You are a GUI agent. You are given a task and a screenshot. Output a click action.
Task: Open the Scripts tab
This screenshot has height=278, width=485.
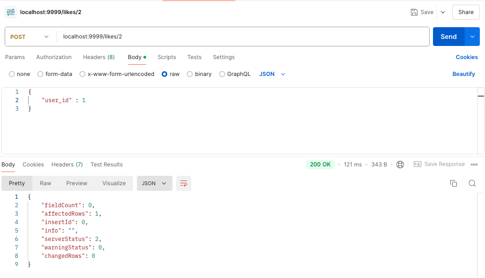(167, 57)
